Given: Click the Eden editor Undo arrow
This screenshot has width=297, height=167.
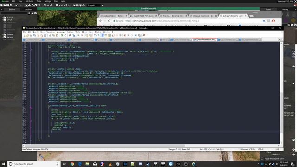Looking at the screenshot, I should click(17, 5).
